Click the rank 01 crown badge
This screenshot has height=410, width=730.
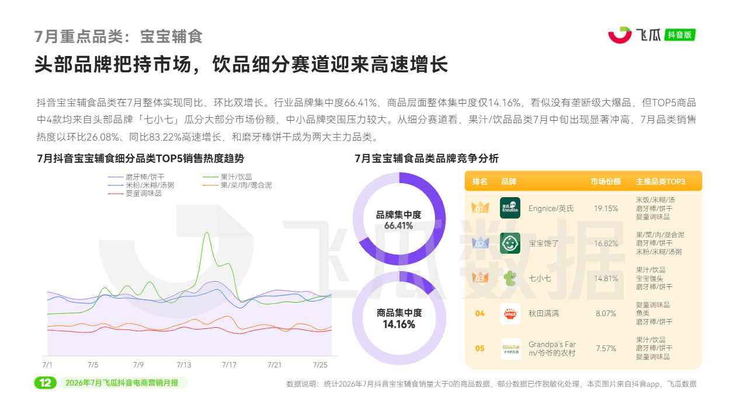click(x=479, y=208)
